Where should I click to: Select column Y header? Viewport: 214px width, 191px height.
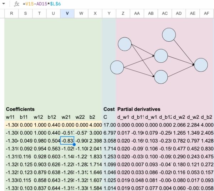(109, 13)
